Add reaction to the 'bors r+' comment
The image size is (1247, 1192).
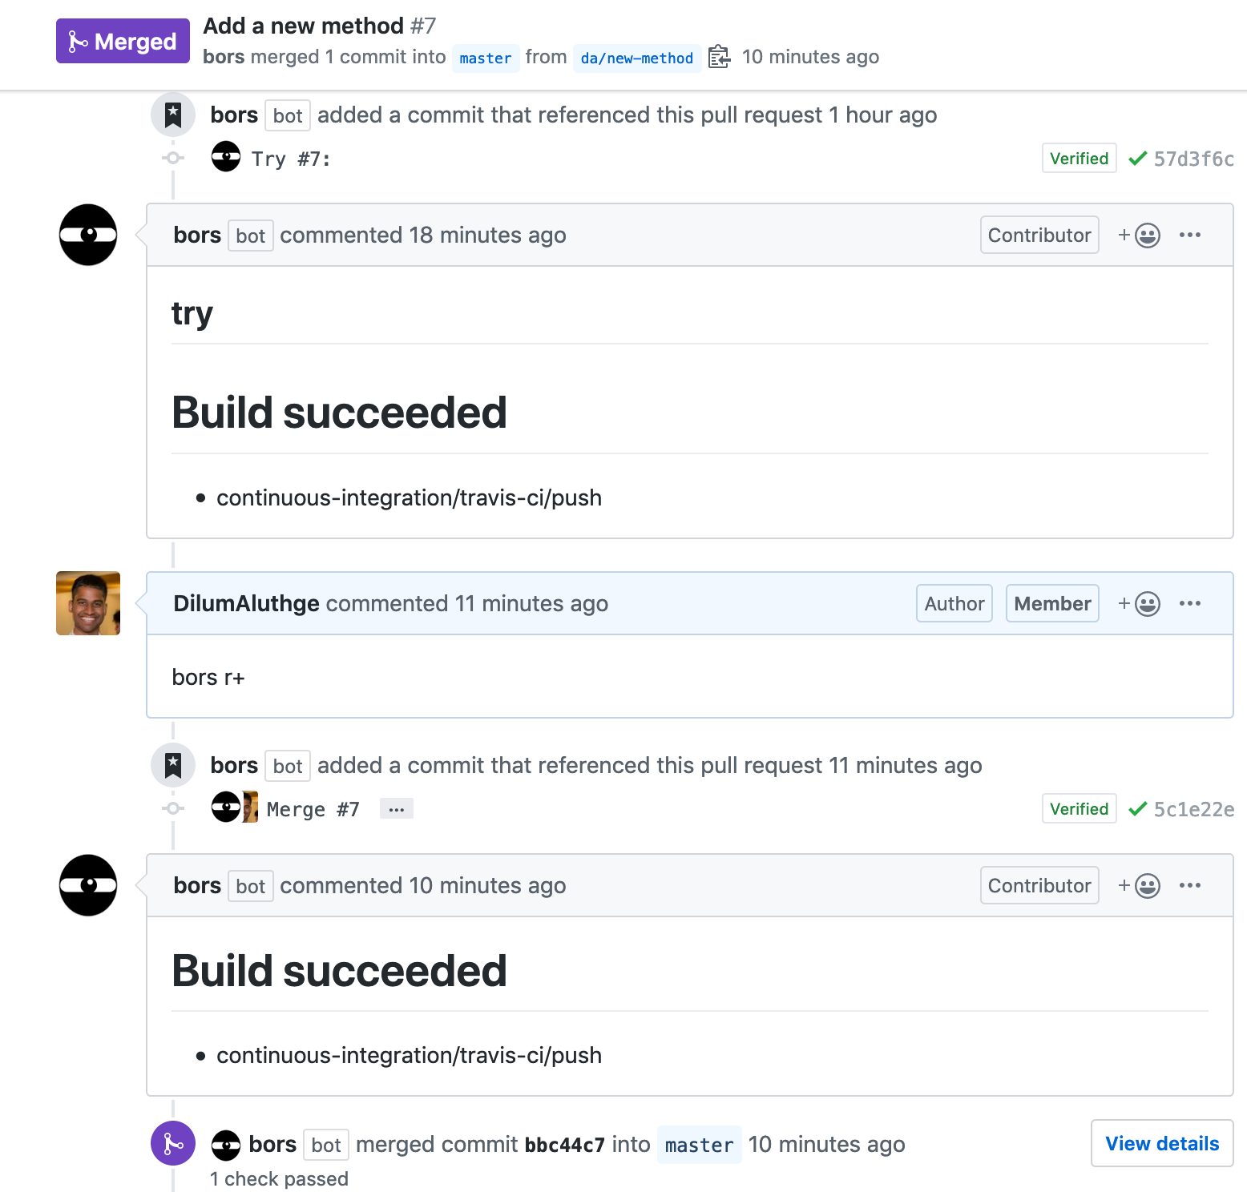click(x=1139, y=604)
